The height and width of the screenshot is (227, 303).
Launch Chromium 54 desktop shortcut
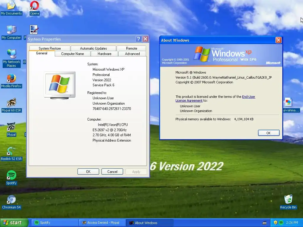pos(11,202)
